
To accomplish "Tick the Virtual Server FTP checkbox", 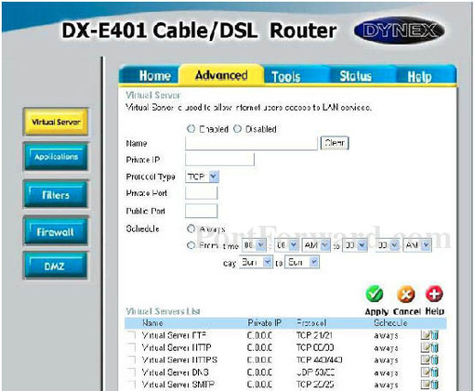I will click(132, 335).
